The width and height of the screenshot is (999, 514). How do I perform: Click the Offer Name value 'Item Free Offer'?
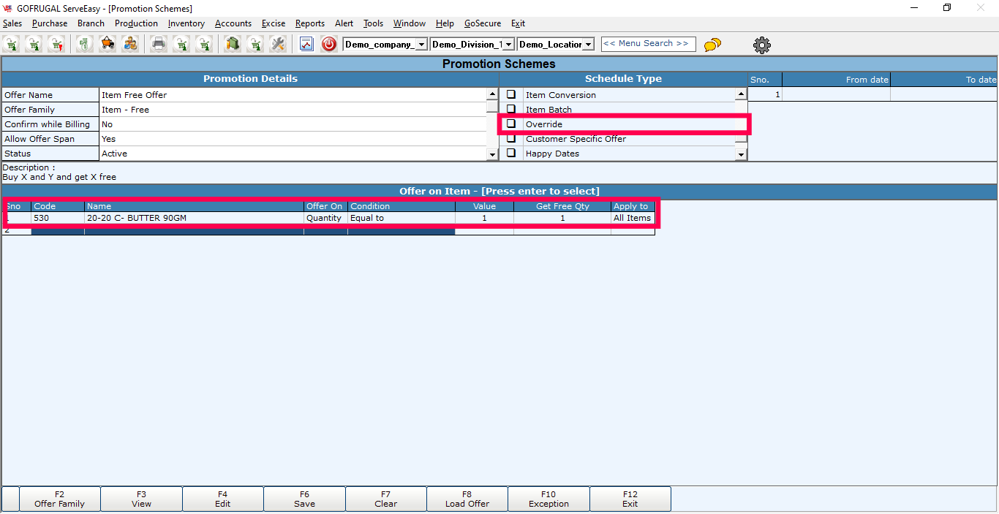tap(293, 95)
